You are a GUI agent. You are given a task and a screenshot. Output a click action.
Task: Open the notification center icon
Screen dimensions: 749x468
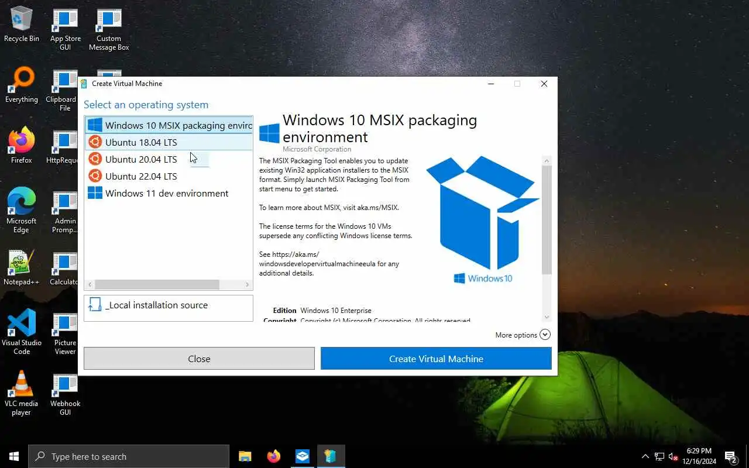(731, 456)
